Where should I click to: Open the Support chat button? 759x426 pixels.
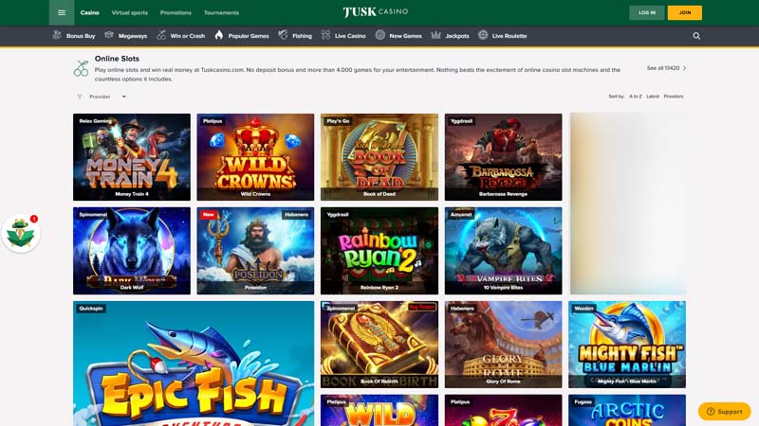coord(724,412)
